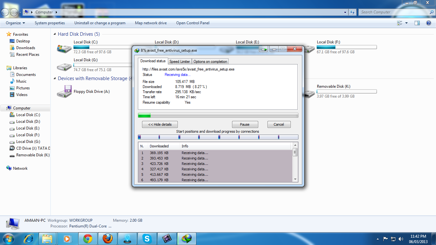Open Windows Explorer taskbar icon
The image size is (436, 245).
47,239
